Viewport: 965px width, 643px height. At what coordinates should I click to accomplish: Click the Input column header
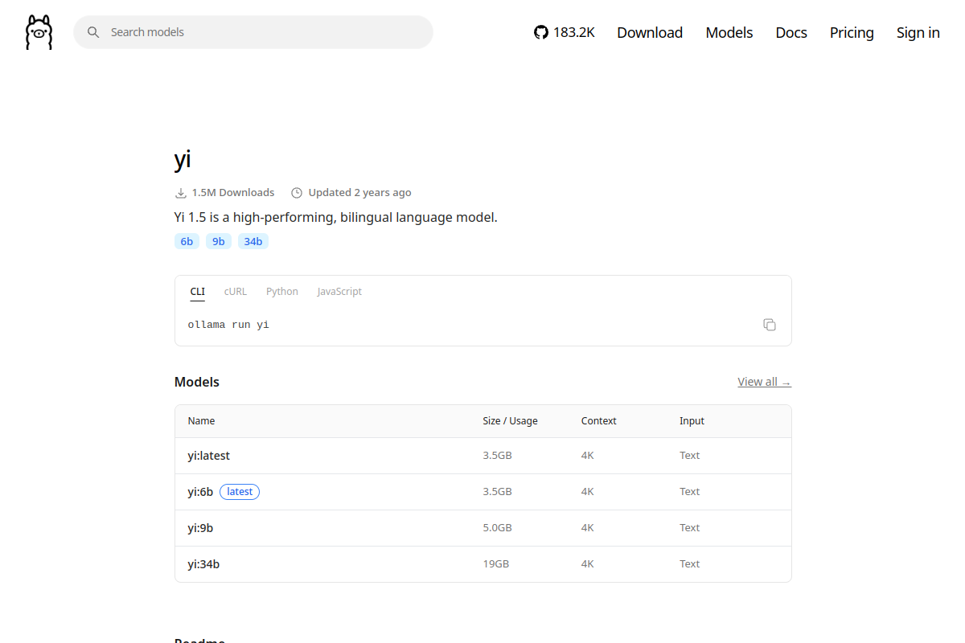click(x=692, y=421)
